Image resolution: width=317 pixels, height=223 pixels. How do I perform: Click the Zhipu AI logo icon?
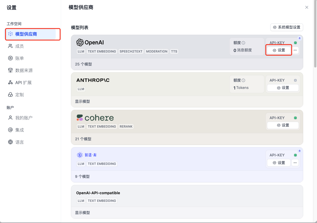point(80,155)
